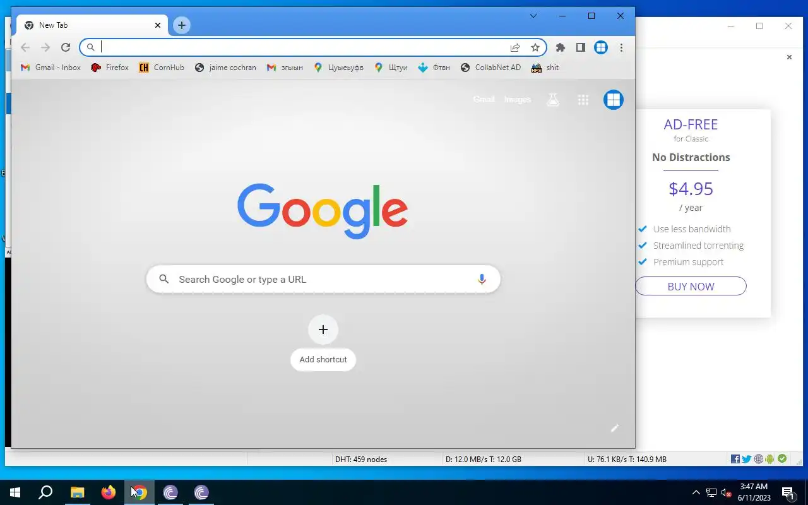Close the uTorrent ad panel
This screenshot has height=505, width=808.
[x=789, y=57]
